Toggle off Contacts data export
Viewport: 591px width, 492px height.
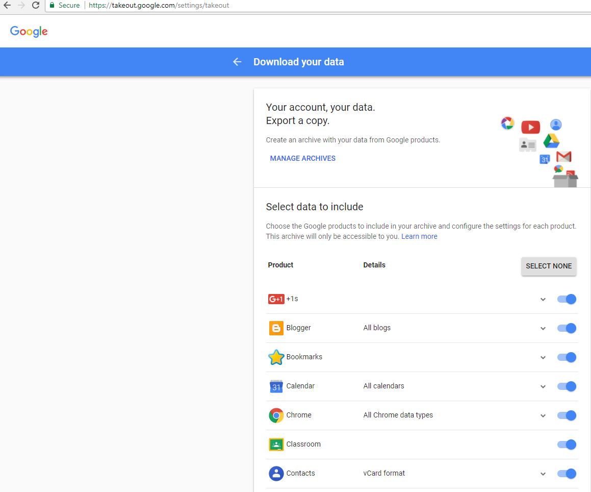point(567,474)
